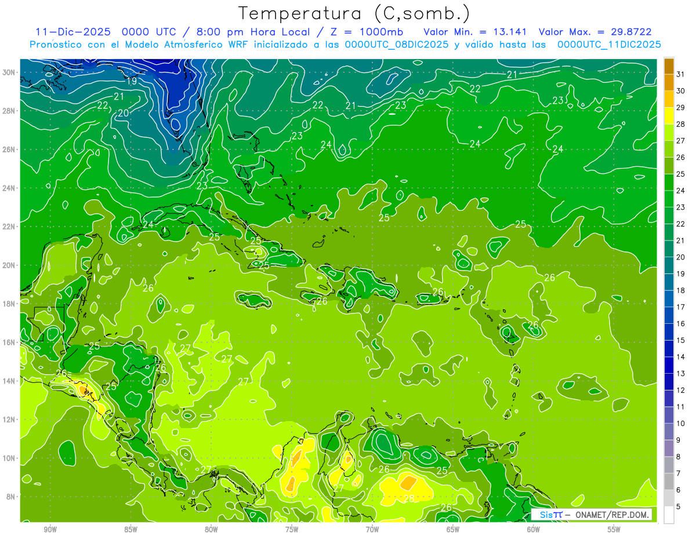
Task: Pick the legend color swatch between 13 and 14
Action: [x=669, y=365]
